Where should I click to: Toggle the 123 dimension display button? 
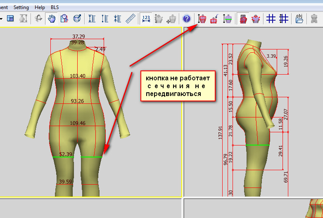146,19
